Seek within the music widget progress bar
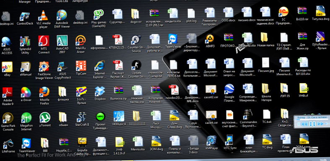 click(312, 120)
